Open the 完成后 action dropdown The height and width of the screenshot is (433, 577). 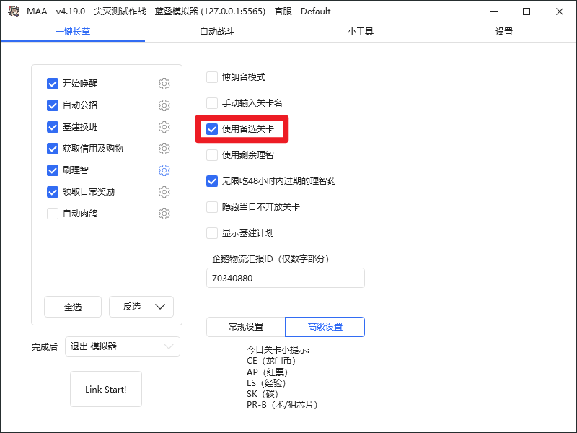pyautogui.click(x=122, y=346)
